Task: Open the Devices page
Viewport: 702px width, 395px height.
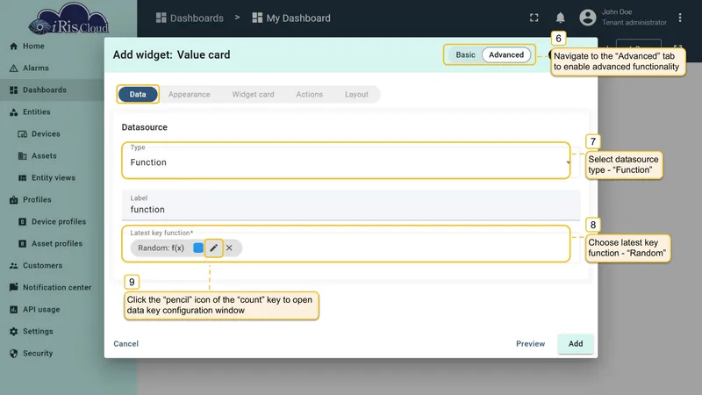Action: (x=39, y=134)
